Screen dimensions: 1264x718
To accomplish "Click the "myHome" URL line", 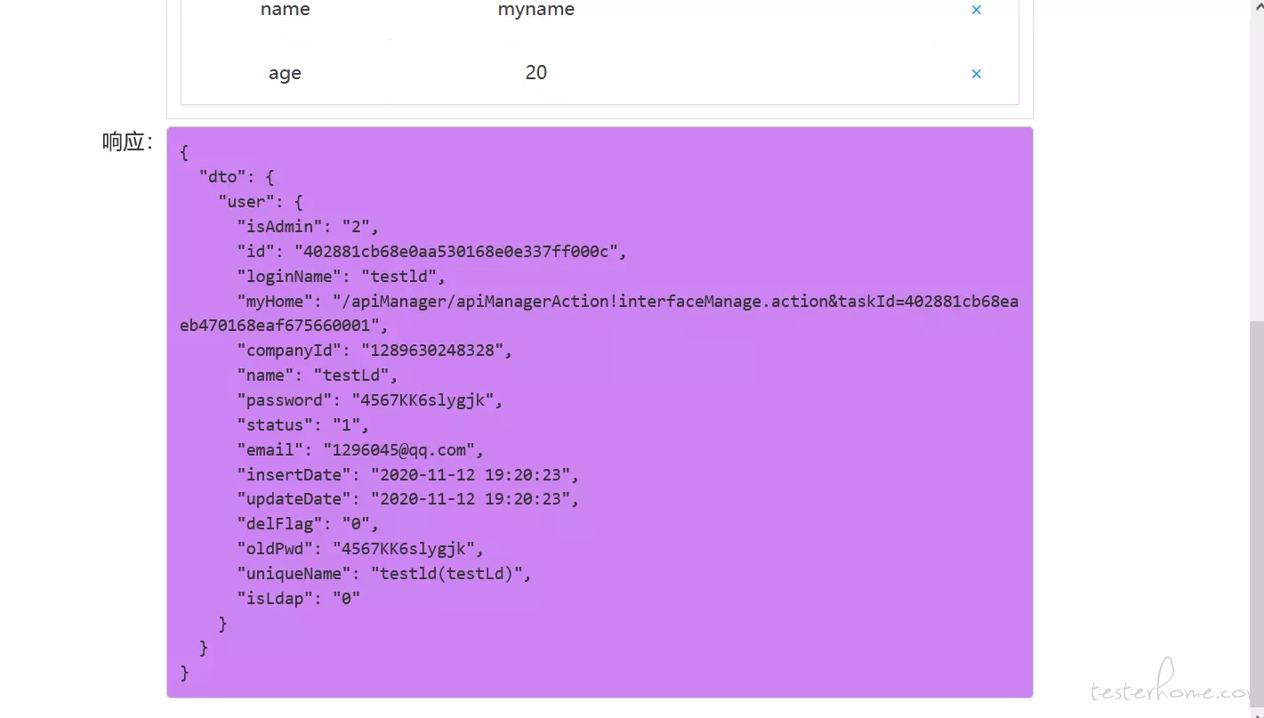I will pyautogui.click(x=599, y=313).
